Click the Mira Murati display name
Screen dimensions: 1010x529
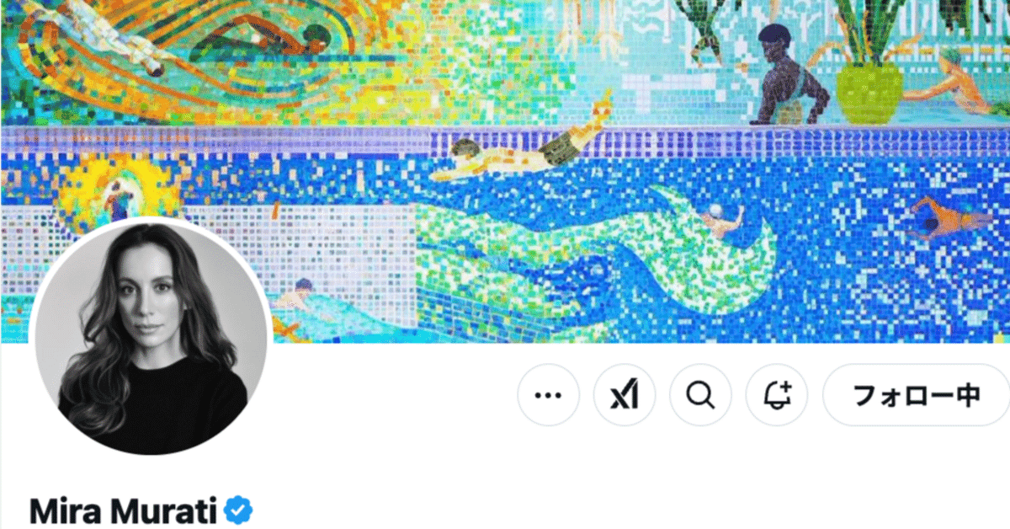click(x=124, y=511)
